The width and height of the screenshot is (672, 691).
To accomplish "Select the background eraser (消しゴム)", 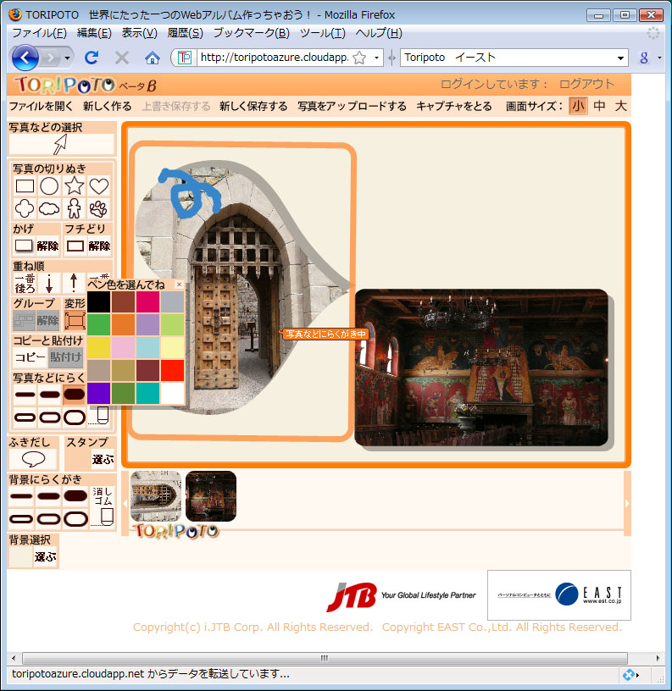I will (103, 506).
